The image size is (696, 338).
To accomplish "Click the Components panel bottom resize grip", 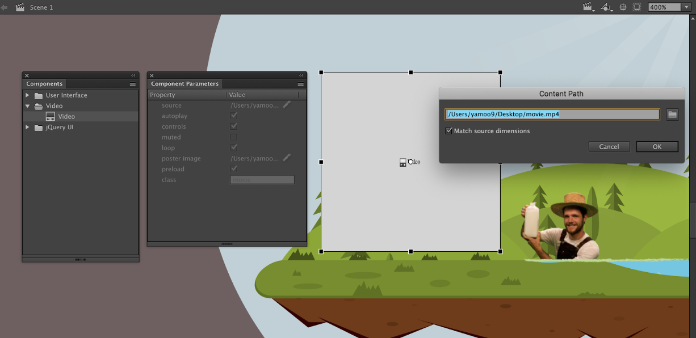I will [x=81, y=259].
